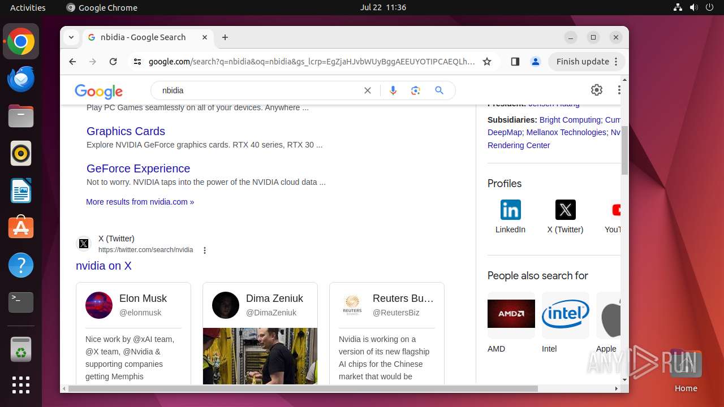724x407 pixels.
Task: Open Terminal from the dock
Action: pos(21,302)
